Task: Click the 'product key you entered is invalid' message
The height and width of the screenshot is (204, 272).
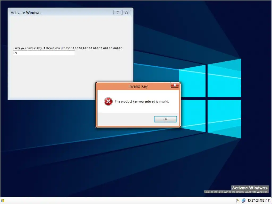Action: [x=142, y=101]
